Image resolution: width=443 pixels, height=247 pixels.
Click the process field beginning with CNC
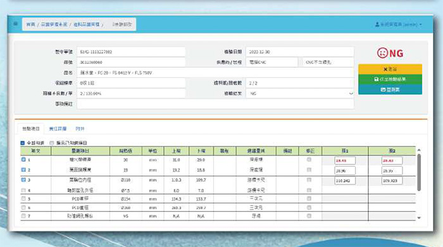[328, 63]
